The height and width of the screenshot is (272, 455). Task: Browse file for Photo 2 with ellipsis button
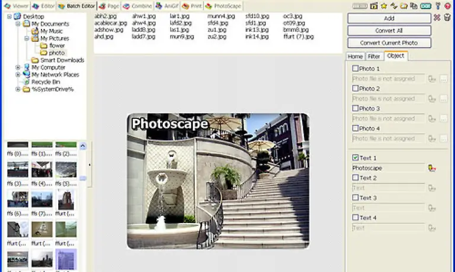pos(444,99)
